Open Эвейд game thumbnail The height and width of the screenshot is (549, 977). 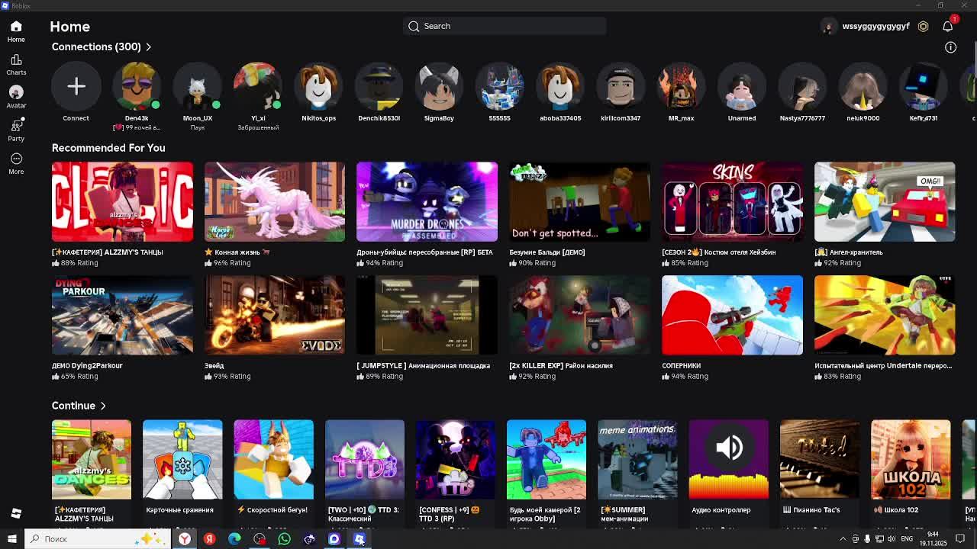[x=275, y=315]
